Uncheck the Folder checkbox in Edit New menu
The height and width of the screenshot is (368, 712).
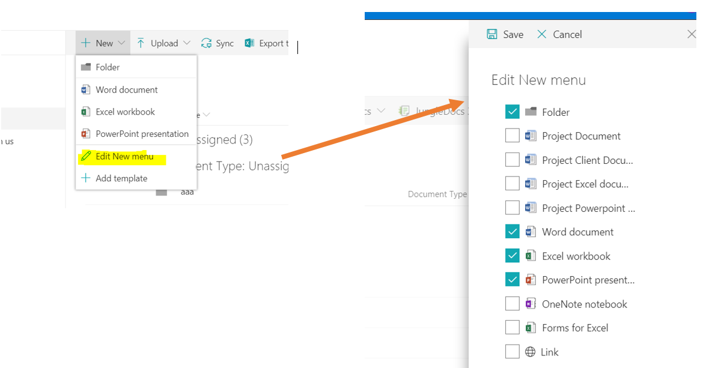pos(512,112)
